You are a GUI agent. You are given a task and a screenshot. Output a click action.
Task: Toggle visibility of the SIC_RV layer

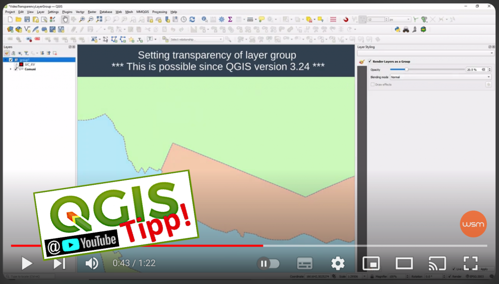(15, 65)
